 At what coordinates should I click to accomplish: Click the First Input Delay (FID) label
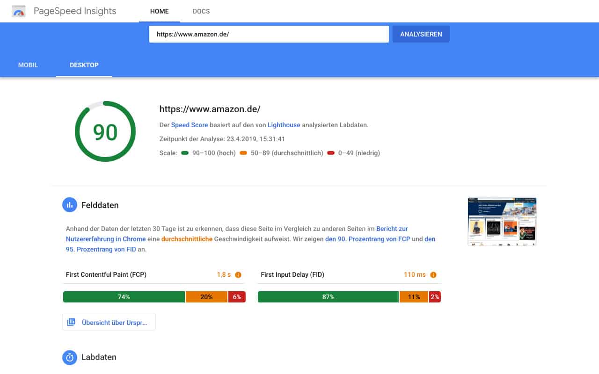pos(292,274)
